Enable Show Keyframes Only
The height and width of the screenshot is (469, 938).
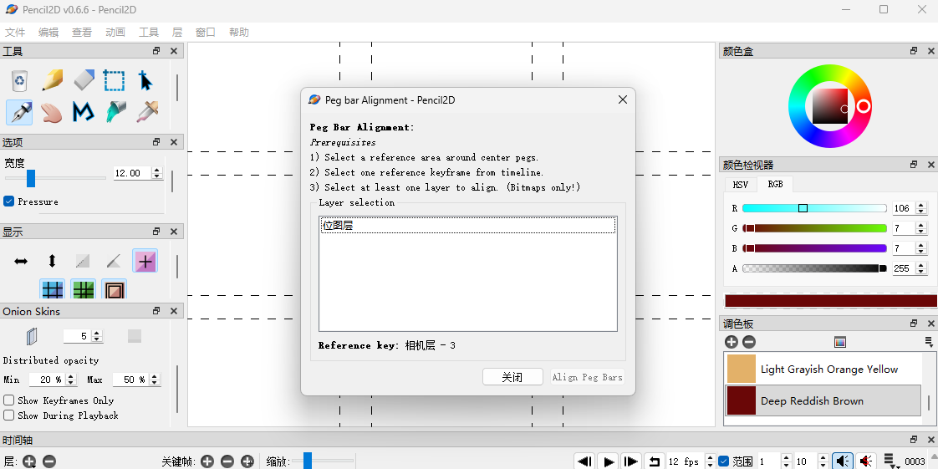pos(8,400)
